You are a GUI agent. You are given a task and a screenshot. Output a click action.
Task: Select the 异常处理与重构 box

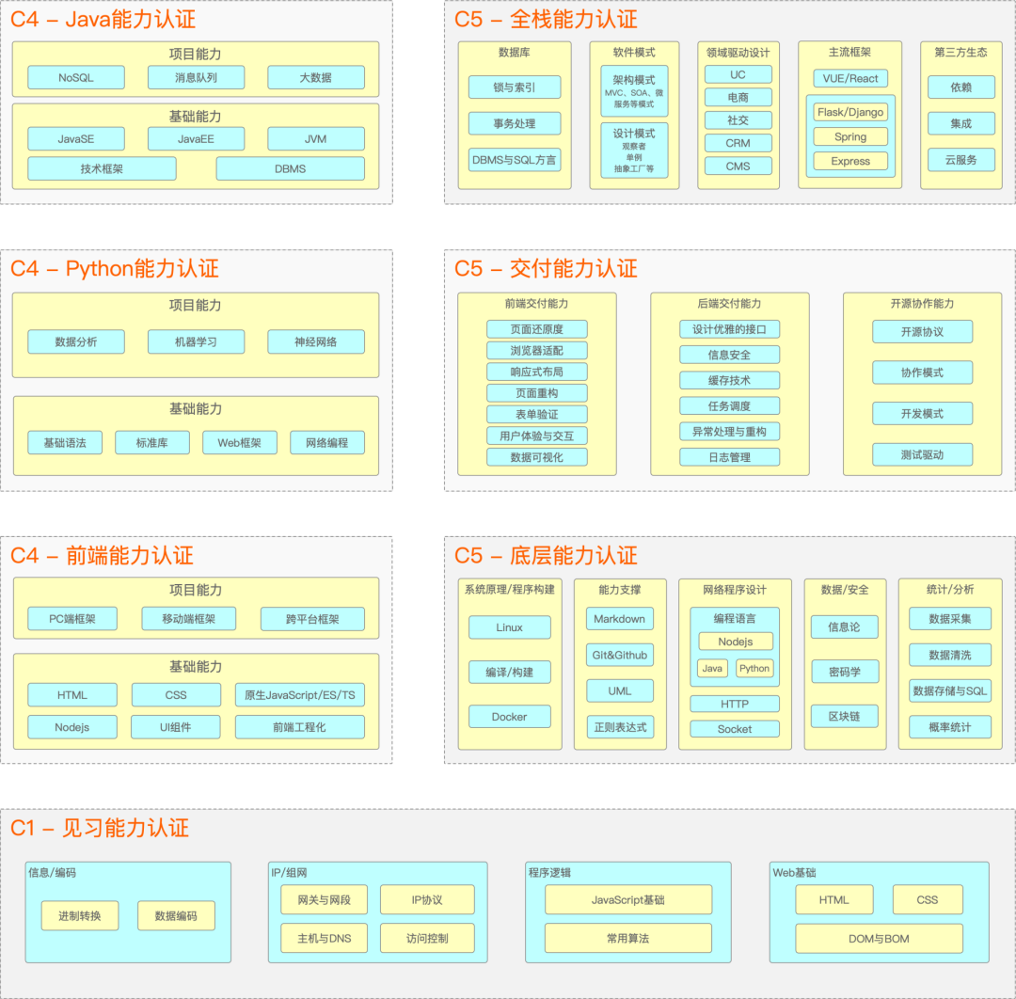730,432
